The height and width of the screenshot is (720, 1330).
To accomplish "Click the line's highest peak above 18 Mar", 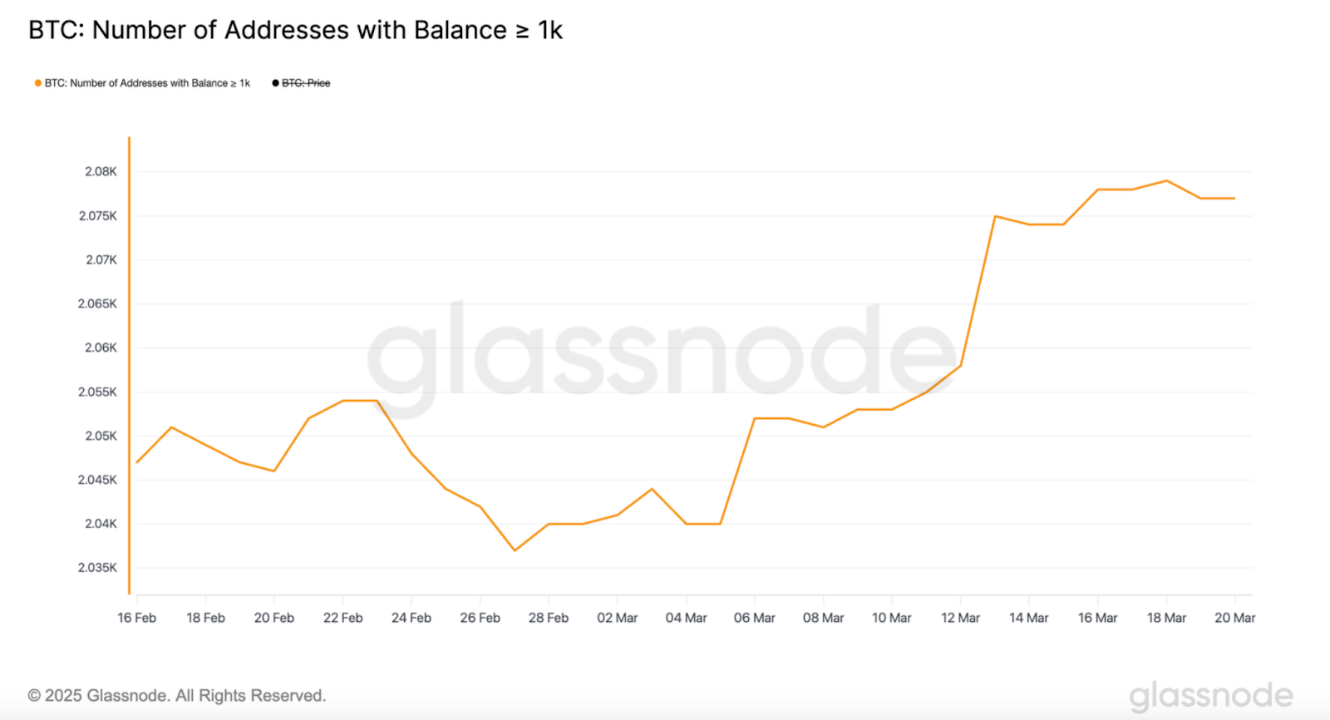I will click(1166, 180).
